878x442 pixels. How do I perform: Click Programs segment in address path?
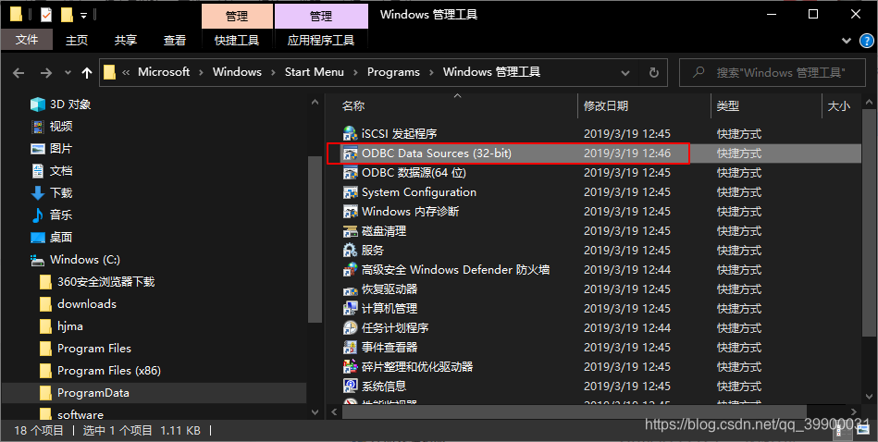[x=393, y=72]
